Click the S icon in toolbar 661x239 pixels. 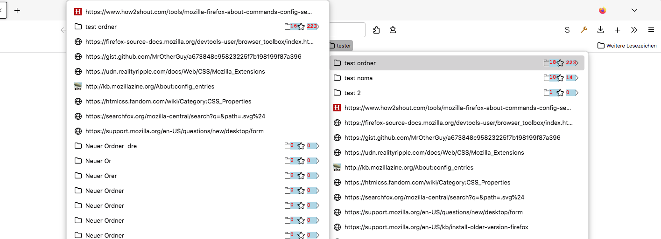tap(567, 30)
